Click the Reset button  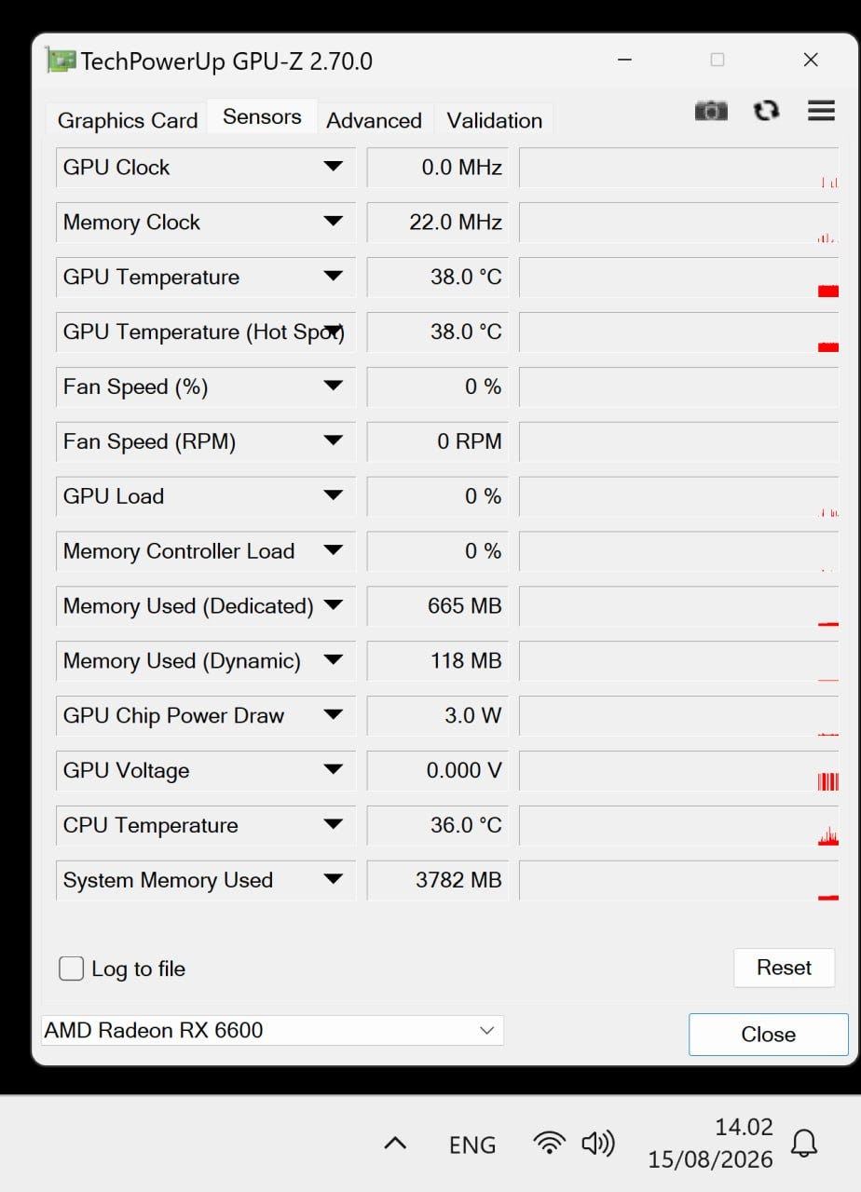pyautogui.click(x=784, y=968)
